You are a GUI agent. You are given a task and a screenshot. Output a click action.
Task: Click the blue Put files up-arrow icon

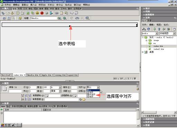159,29
